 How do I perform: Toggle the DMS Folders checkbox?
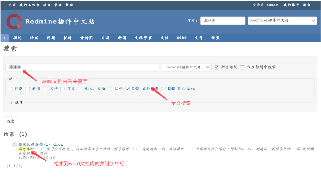click(x=163, y=89)
